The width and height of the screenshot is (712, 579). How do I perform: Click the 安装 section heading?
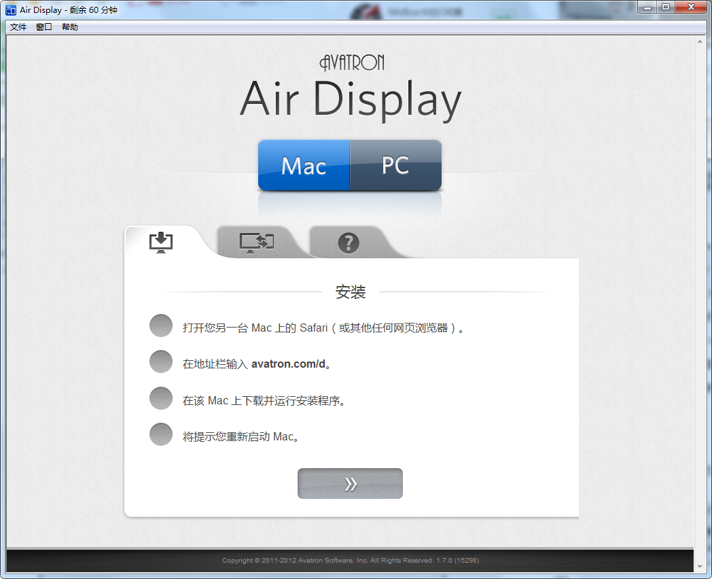pos(351,292)
